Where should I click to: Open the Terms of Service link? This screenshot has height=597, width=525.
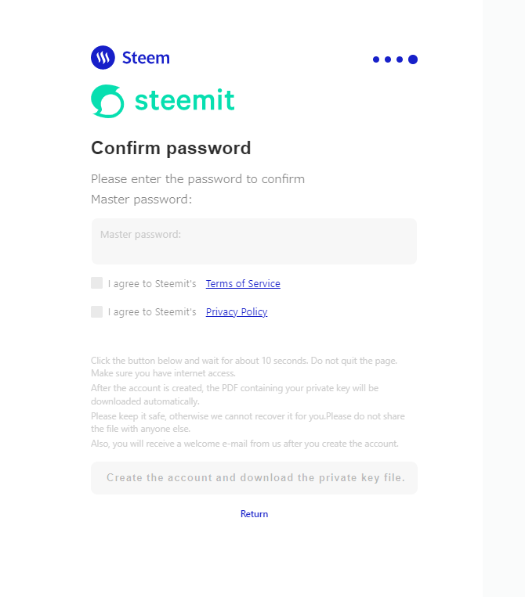[243, 284]
